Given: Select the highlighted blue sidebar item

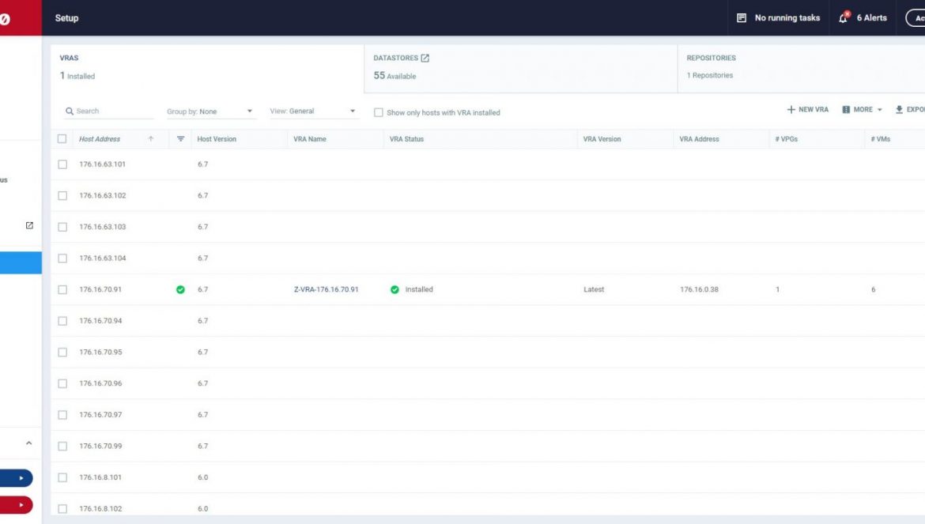Looking at the screenshot, I should click(x=21, y=263).
